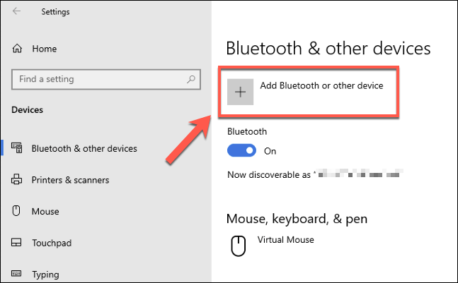Click the Add Bluetooth or other device text

point(321,86)
